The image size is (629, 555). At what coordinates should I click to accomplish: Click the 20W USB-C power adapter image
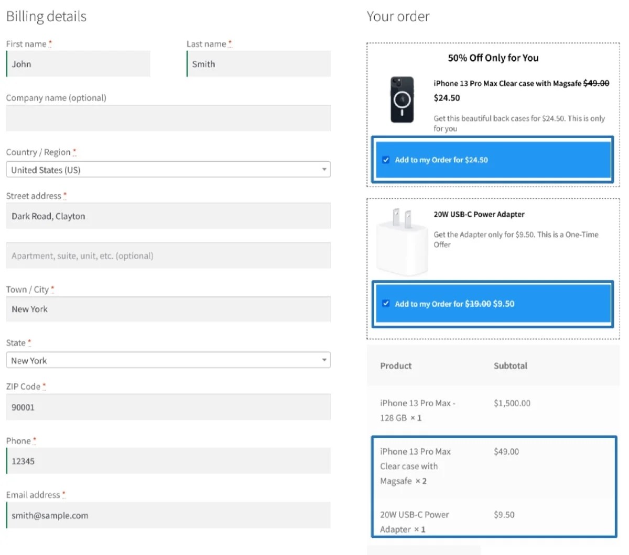click(x=402, y=241)
